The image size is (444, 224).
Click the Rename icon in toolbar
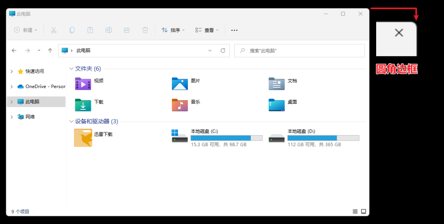109,30
